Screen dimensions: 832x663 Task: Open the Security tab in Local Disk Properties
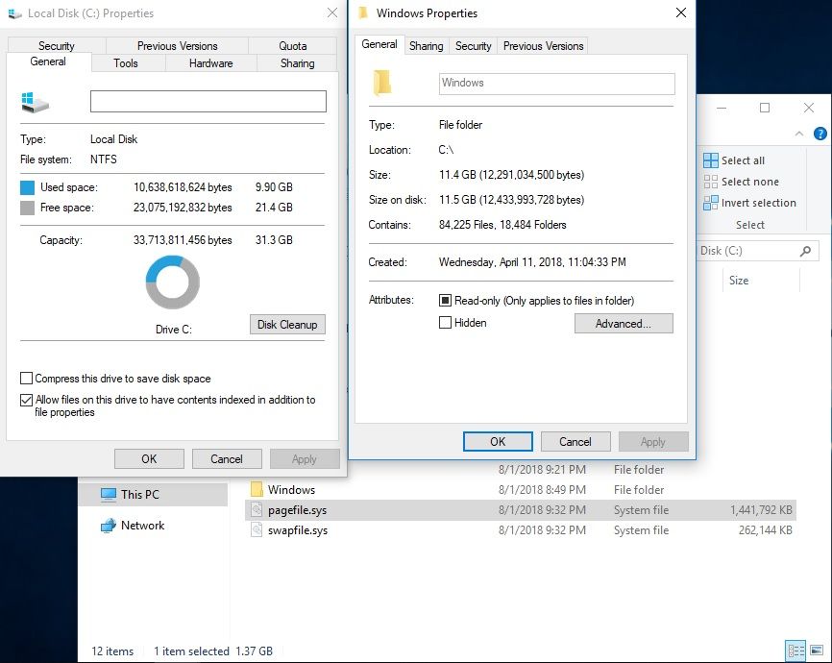tap(57, 46)
